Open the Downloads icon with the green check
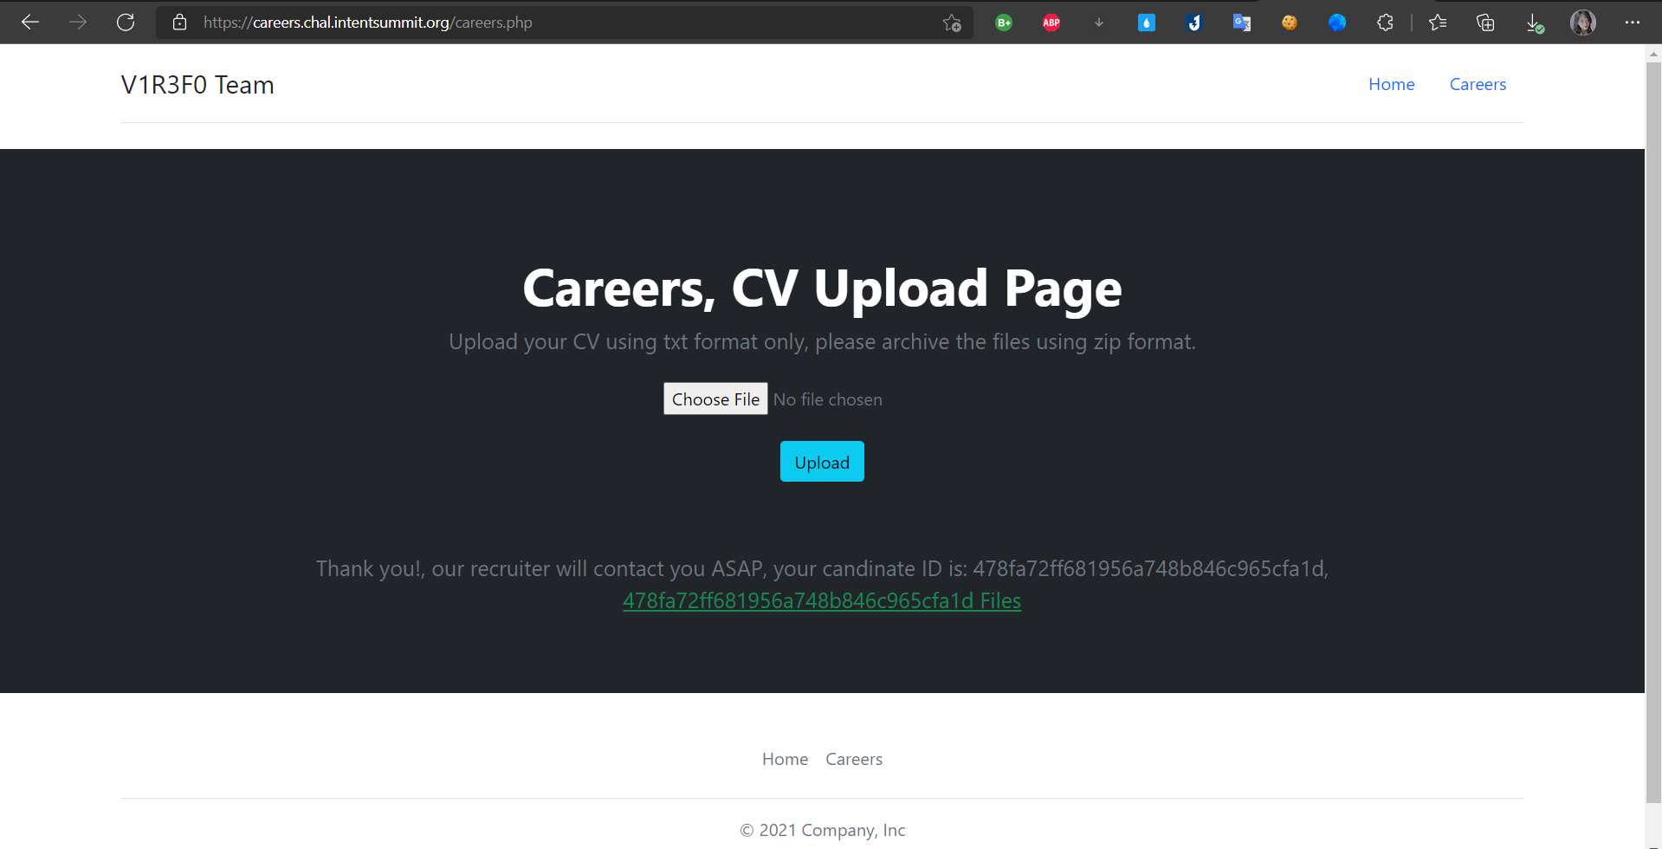 [x=1534, y=23]
